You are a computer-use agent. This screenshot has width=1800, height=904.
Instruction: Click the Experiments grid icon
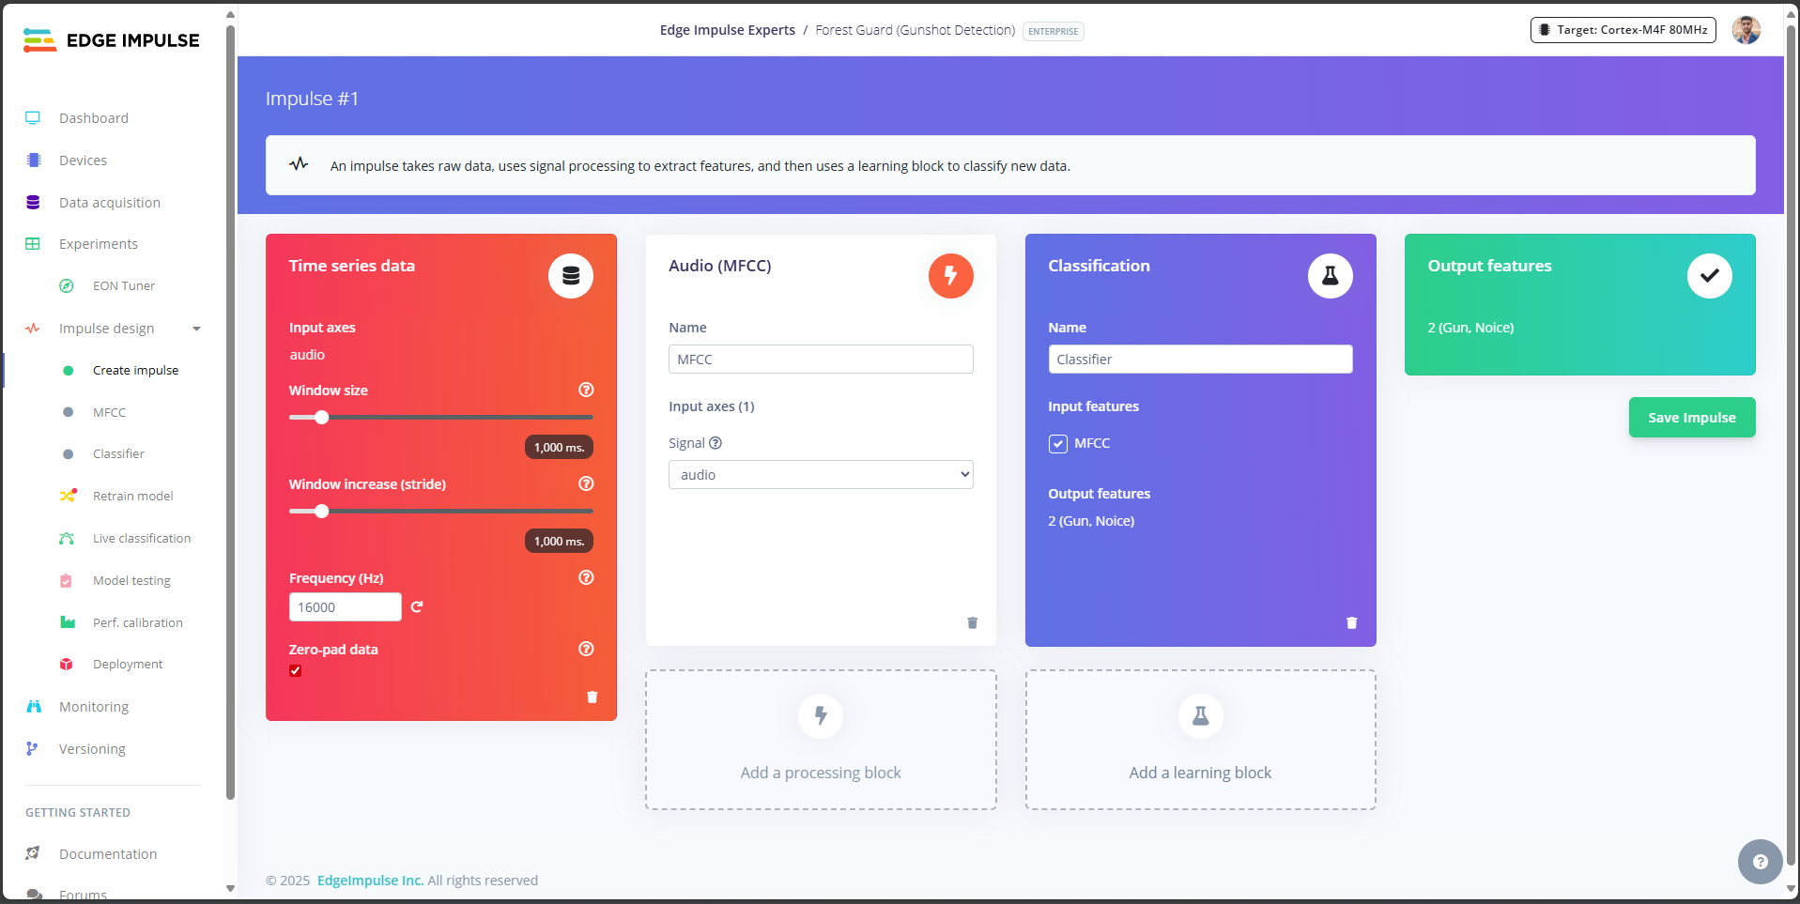[x=33, y=244]
